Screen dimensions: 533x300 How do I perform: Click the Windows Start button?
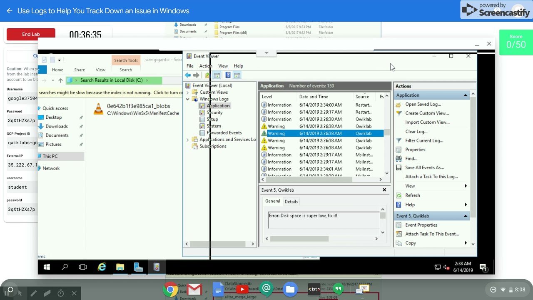click(47, 267)
